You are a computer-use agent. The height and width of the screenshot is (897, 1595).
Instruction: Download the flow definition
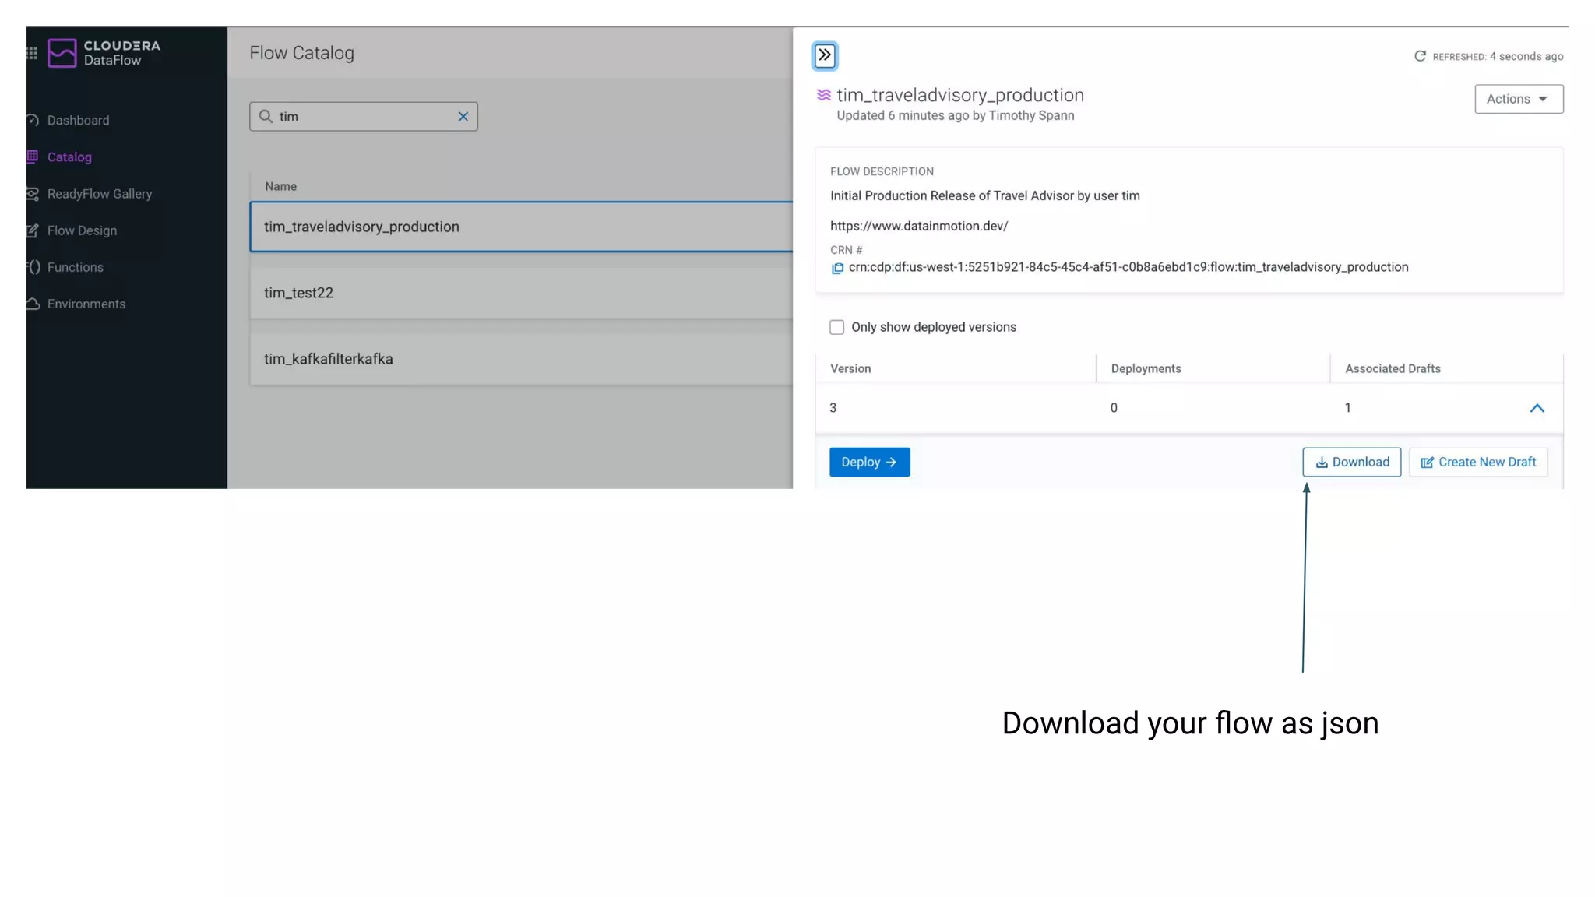click(x=1352, y=463)
